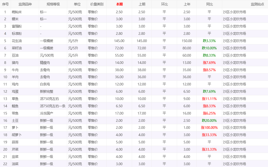Image resolution: width=268 pixels, height=167 pixels.
Task: Select the 花生油 product cell
Action: point(16,41)
